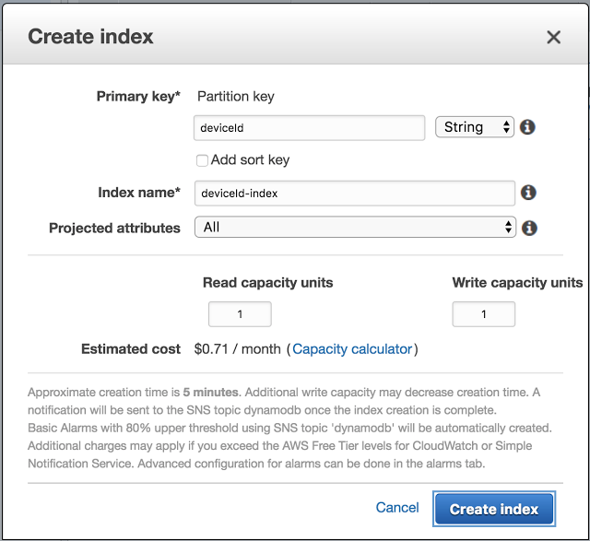Click the Add sort key label

250,160
